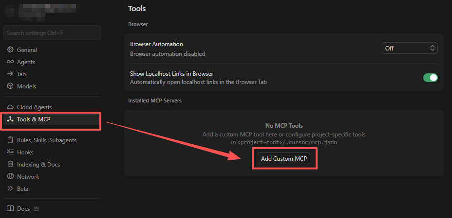The height and width of the screenshot is (218, 452).
Task: Click the Hooks icon in sidebar
Action: coord(10,152)
